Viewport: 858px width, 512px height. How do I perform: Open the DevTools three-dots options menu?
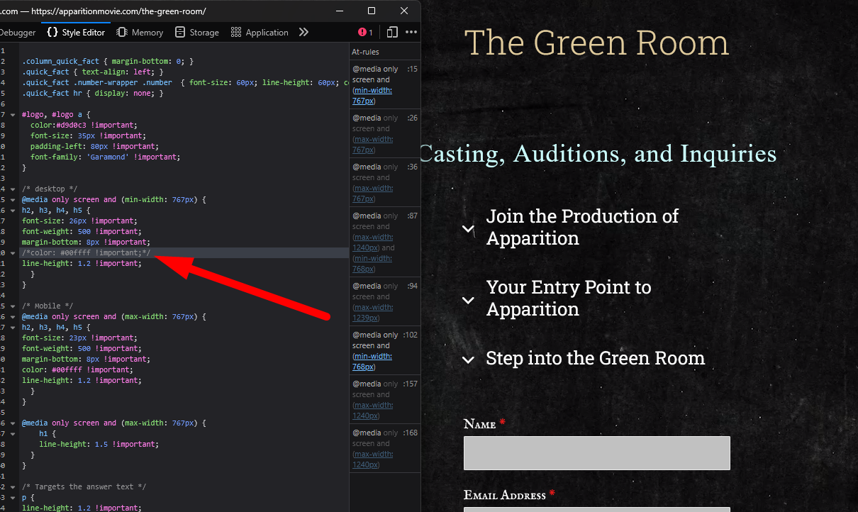coord(411,33)
